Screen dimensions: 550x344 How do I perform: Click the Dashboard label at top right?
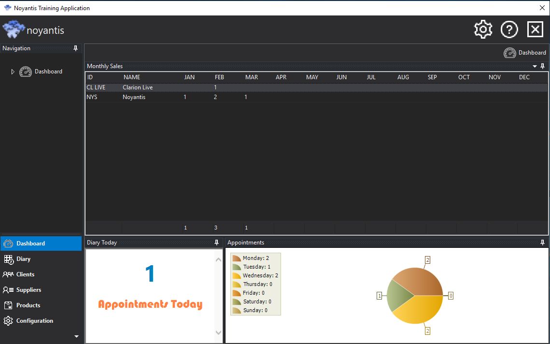point(532,53)
